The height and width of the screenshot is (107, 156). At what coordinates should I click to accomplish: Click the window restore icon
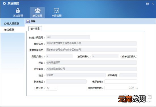[x=147, y=4]
